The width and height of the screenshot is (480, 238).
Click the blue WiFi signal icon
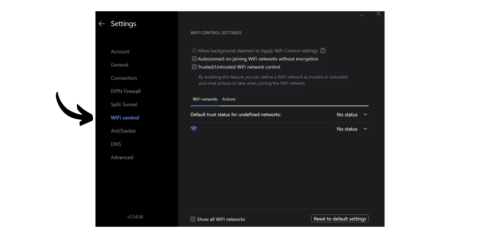pyautogui.click(x=194, y=129)
